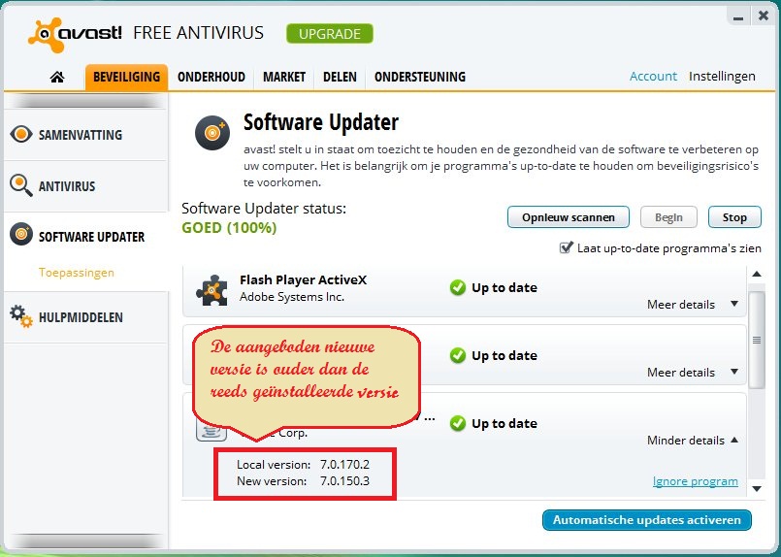
Task: Toggle 'Laat up-to-date programma's zien' checkbox
Action: pyautogui.click(x=567, y=248)
